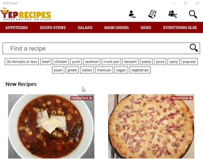The image size is (203, 159).
Task: Open the user login key icon
Action: (132, 14)
